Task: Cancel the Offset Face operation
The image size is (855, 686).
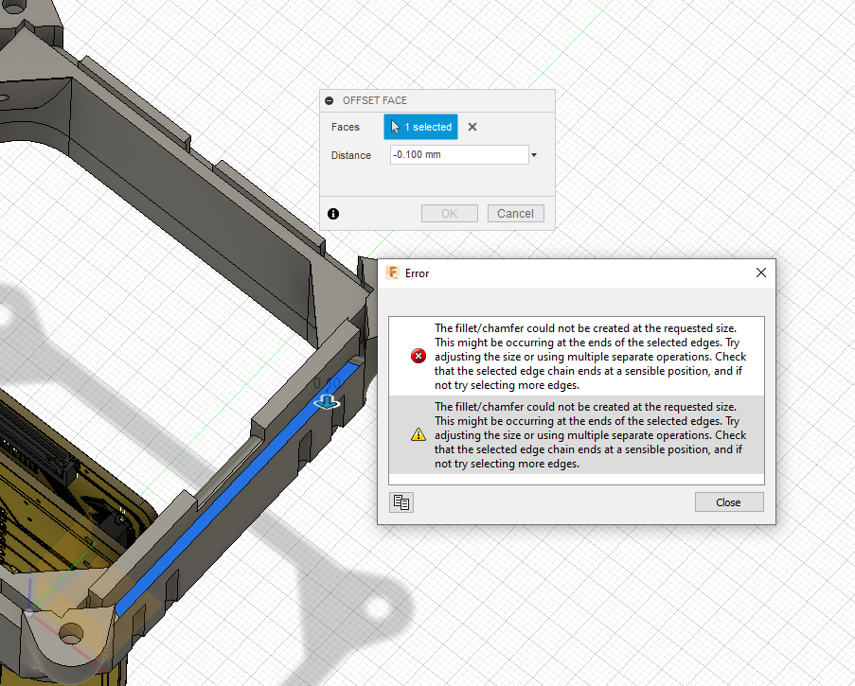Action: pyautogui.click(x=515, y=213)
